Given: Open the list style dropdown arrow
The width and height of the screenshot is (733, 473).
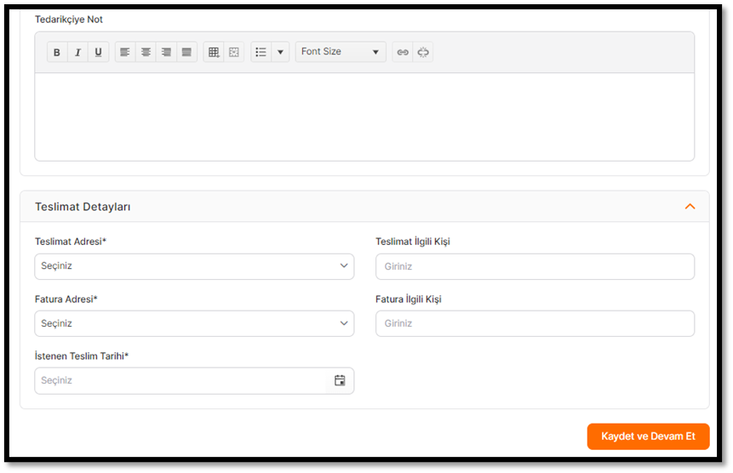Looking at the screenshot, I should pos(280,52).
